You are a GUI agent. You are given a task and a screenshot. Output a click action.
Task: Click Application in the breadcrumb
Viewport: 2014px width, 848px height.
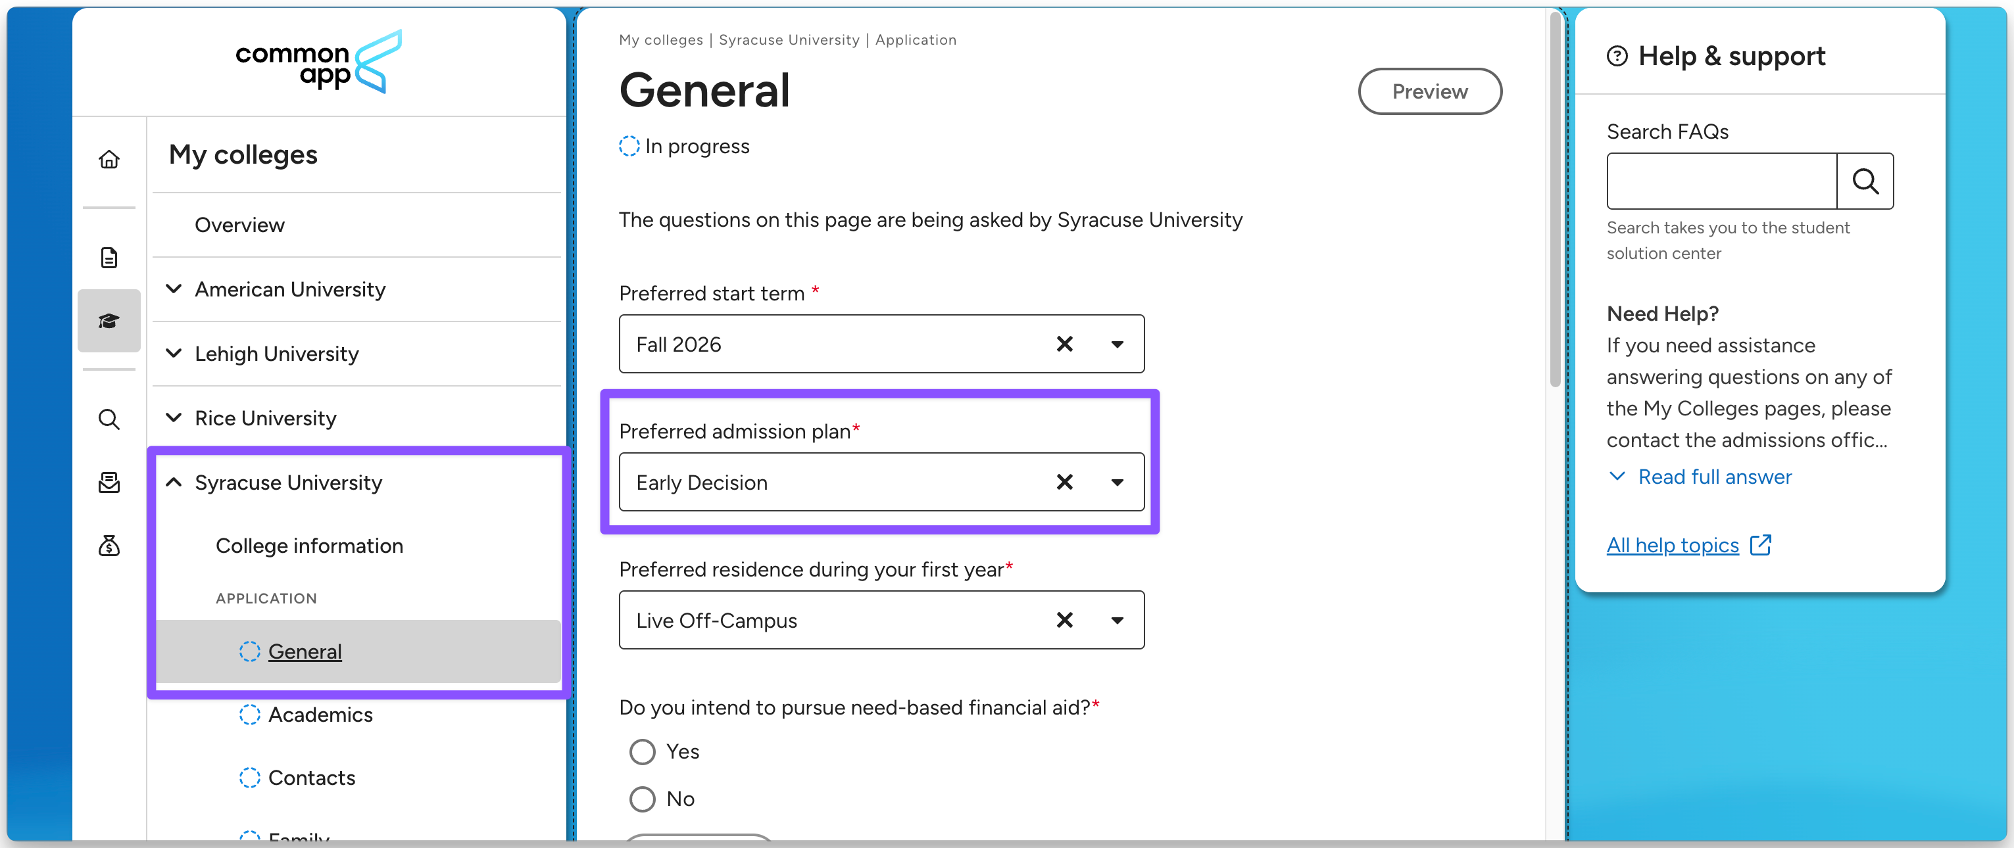click(916, 40)
